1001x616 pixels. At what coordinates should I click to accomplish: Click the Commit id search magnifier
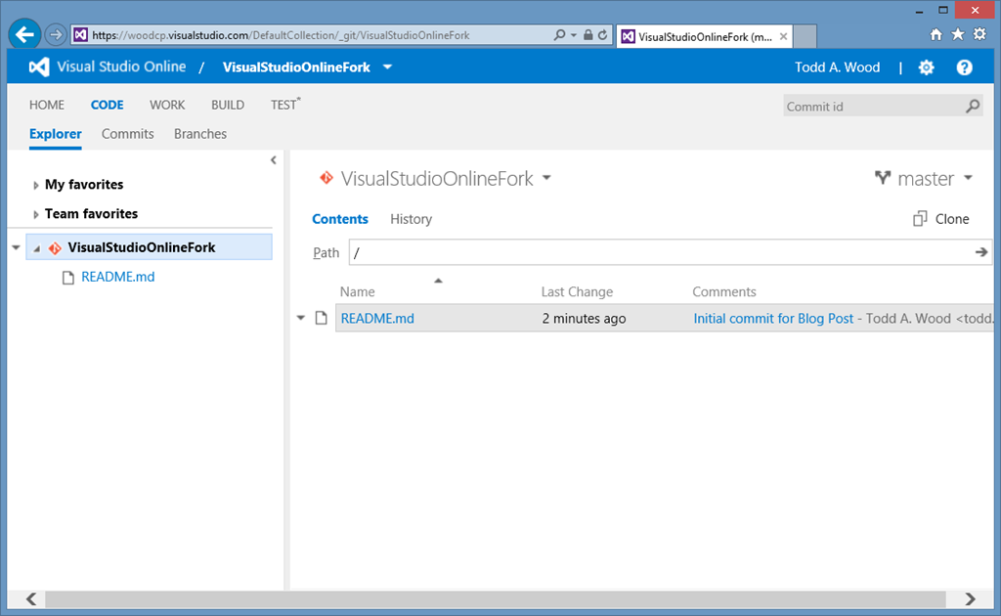pos(973,106)
